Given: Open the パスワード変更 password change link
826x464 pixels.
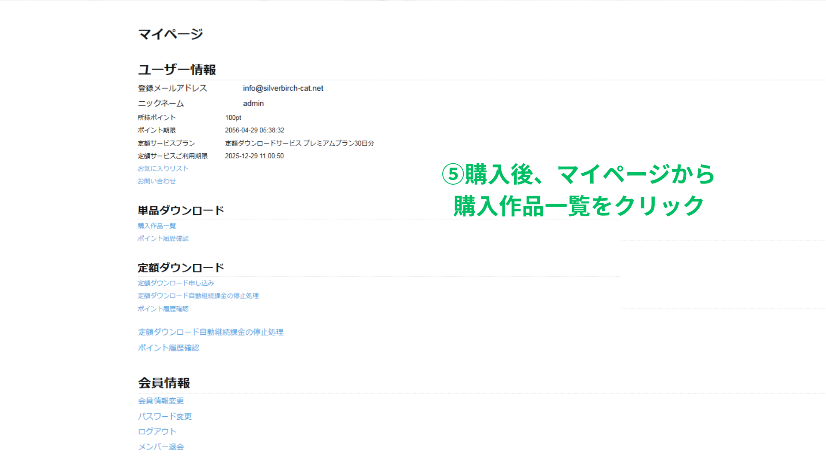Looking at the screenshot, I should point(165,416).
